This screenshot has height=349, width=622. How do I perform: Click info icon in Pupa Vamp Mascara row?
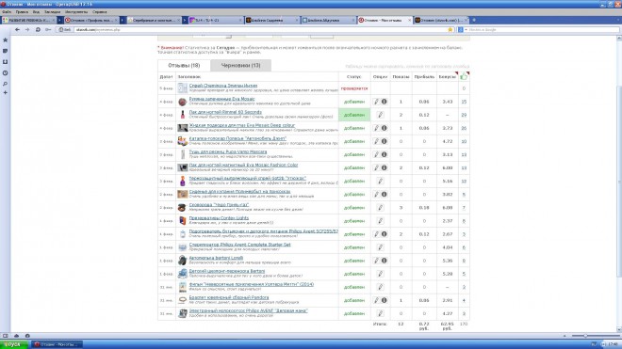(384, 154)
